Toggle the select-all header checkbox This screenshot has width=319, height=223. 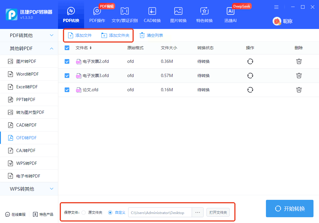point(67,48)
